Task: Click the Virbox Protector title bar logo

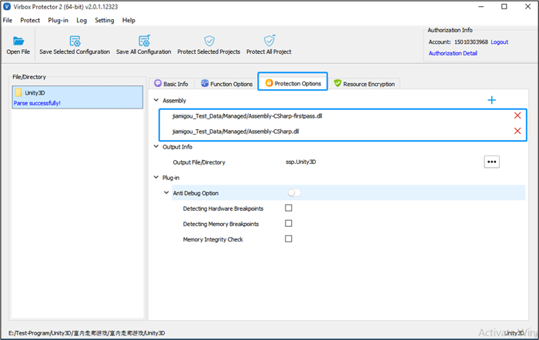Action: pos(6,6)
